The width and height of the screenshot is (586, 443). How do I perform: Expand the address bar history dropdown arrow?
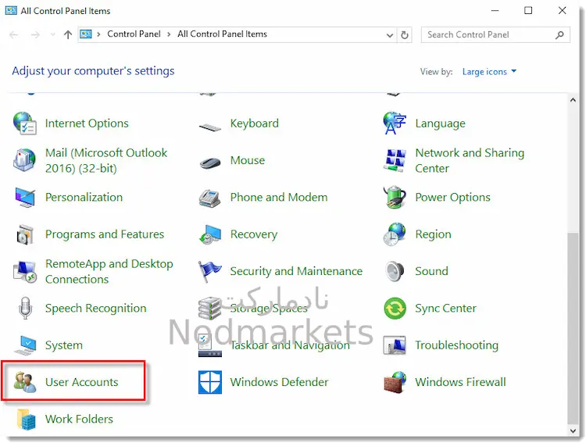[x=389, y=35]
